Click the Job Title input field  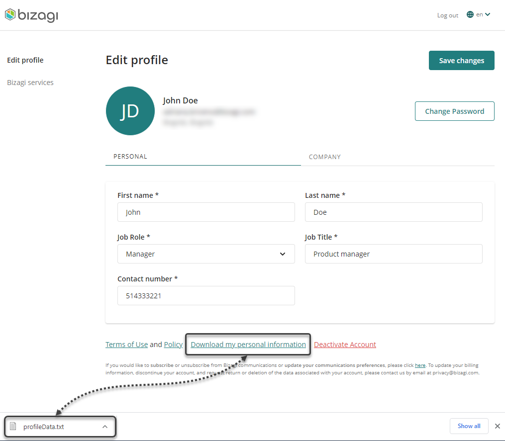[x=394, y=254]
